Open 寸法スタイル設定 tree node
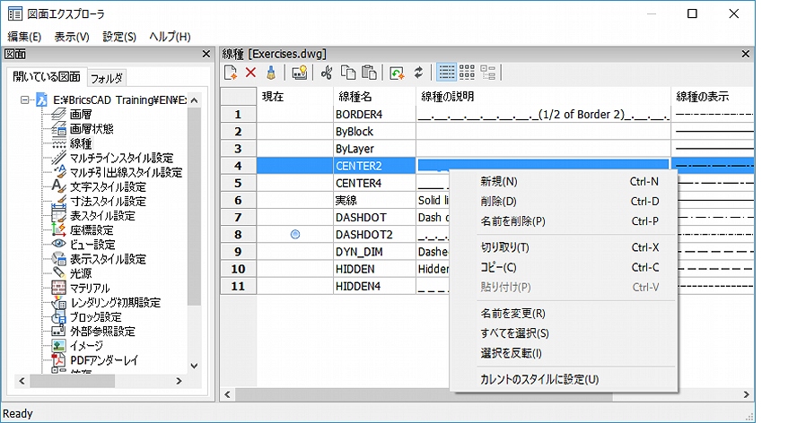Screen dimensions: 788x423 (x=108, y=202)
